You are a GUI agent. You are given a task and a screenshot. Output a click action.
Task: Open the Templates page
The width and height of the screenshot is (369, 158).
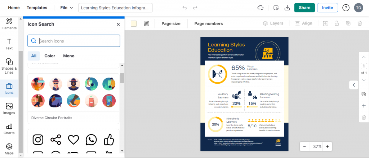tap(37, 8)
